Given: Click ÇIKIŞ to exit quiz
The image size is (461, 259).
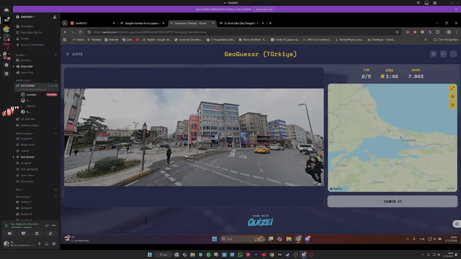Looking at the screenshot, I should click(75, 54).
